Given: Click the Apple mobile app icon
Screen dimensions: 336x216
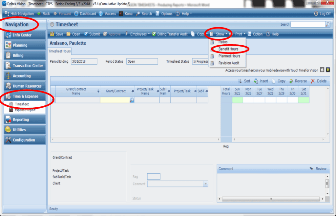Looking at the screenshot, I should [322, 70].
